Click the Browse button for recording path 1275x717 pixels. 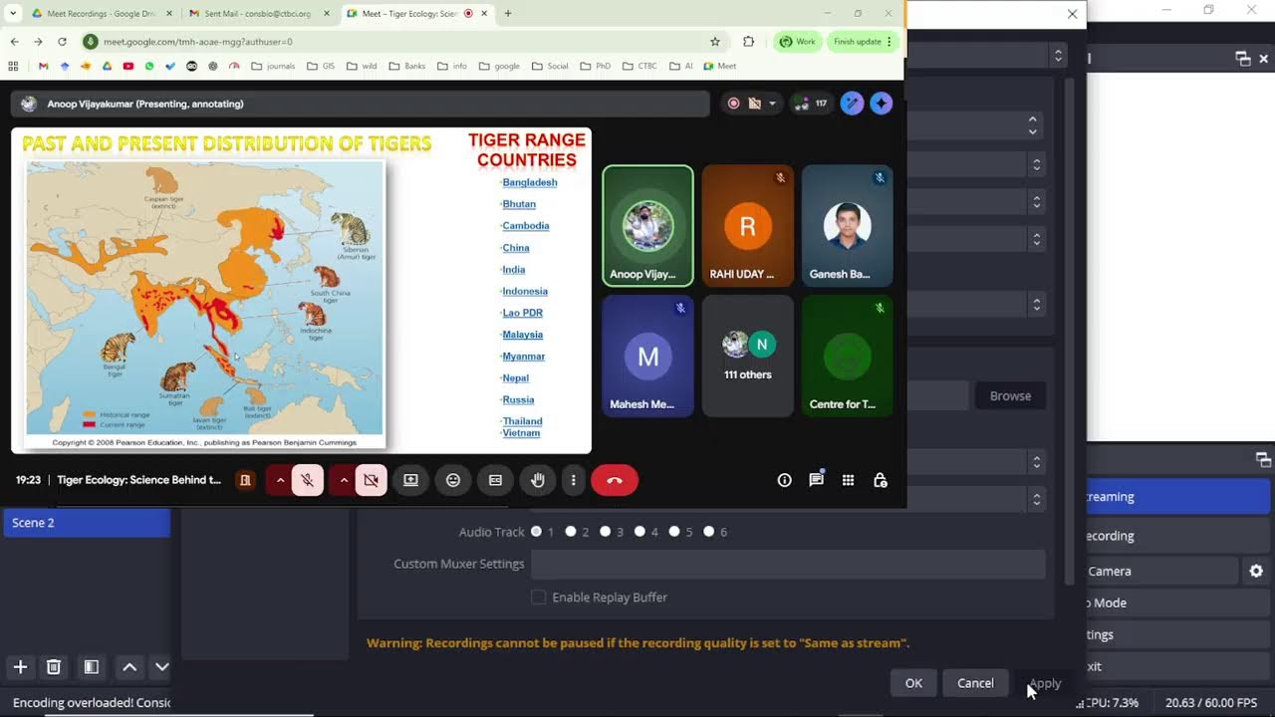[1010, 396]
